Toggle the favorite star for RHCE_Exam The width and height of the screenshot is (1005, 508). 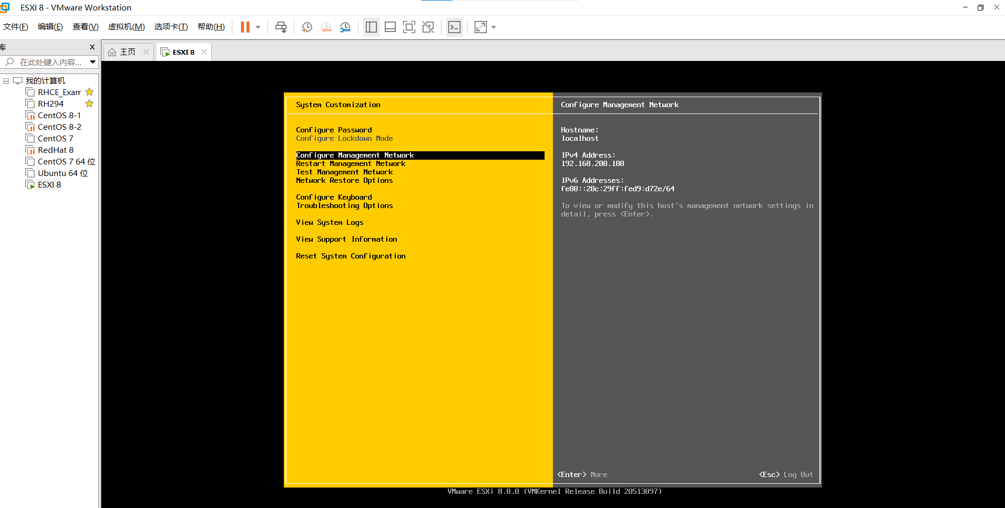89,92
